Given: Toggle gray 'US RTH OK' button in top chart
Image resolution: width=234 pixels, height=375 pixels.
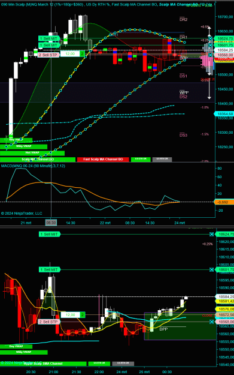Looking at the screenshot, I should pos(162,159).
